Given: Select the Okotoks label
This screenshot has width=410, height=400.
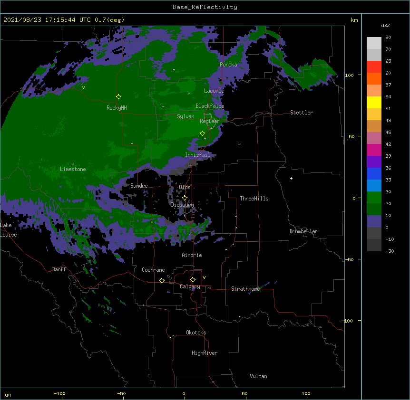Looking at the screenshot, I should tap(196, 333).
